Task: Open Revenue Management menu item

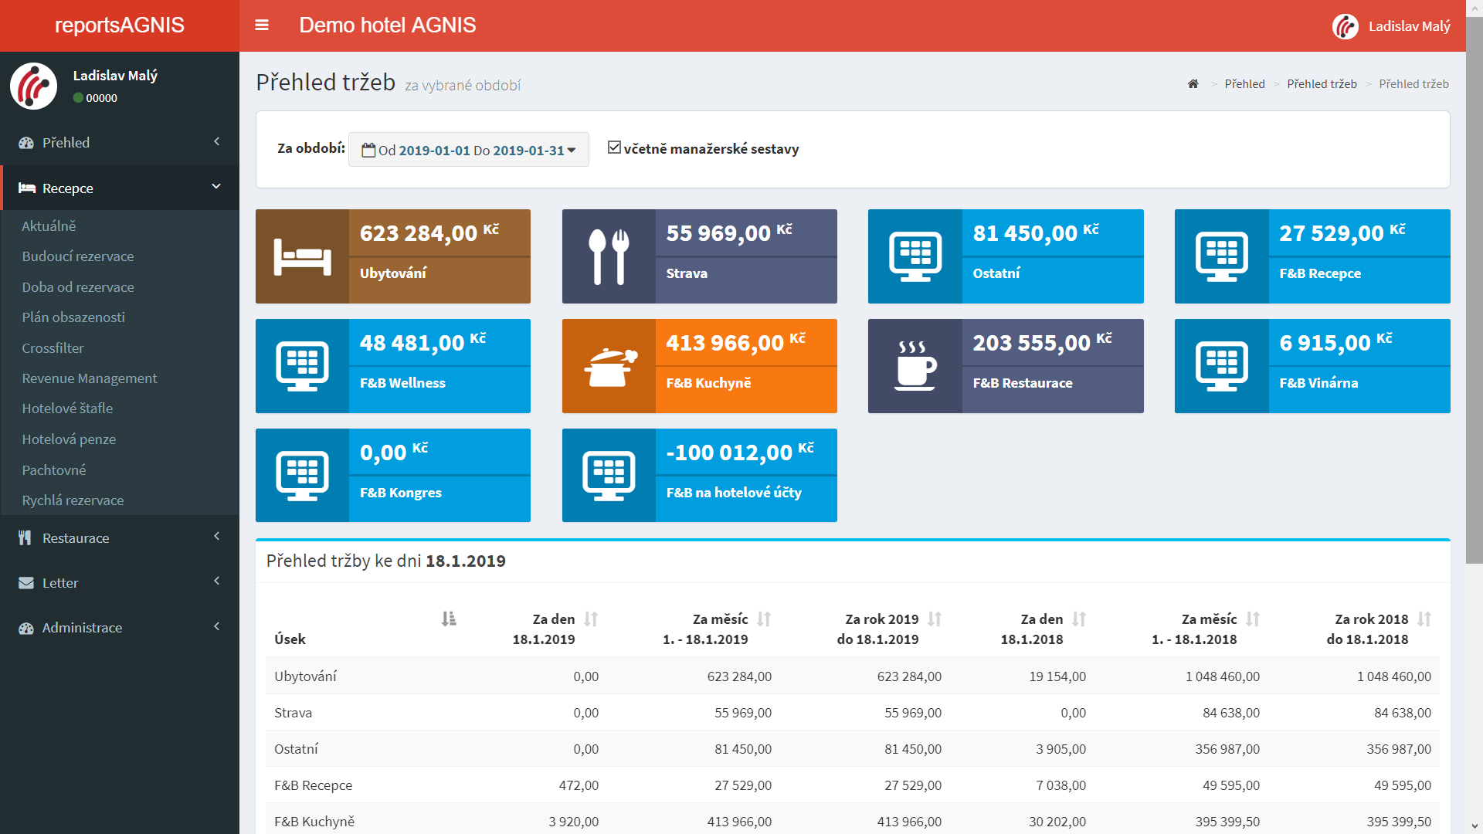Action: click(x=90, y=378)
